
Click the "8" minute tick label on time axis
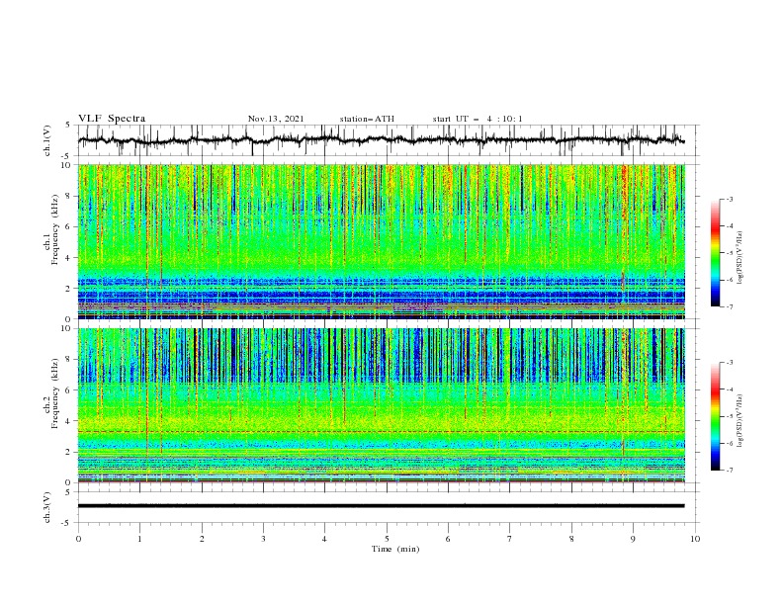click(x=571, y=539)
